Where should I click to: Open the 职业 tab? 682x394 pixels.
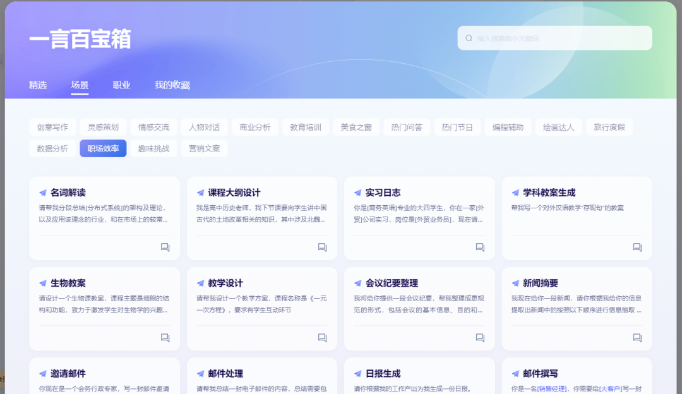121,85
